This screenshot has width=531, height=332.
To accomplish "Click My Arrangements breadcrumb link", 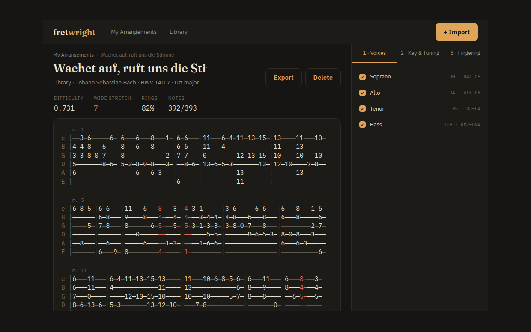I will coord(73,55).
